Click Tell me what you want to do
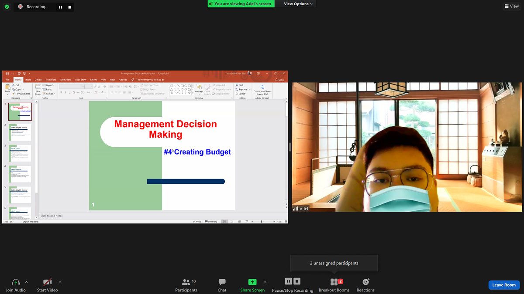This screenshot has height=294, width=524. coord(148,80)
